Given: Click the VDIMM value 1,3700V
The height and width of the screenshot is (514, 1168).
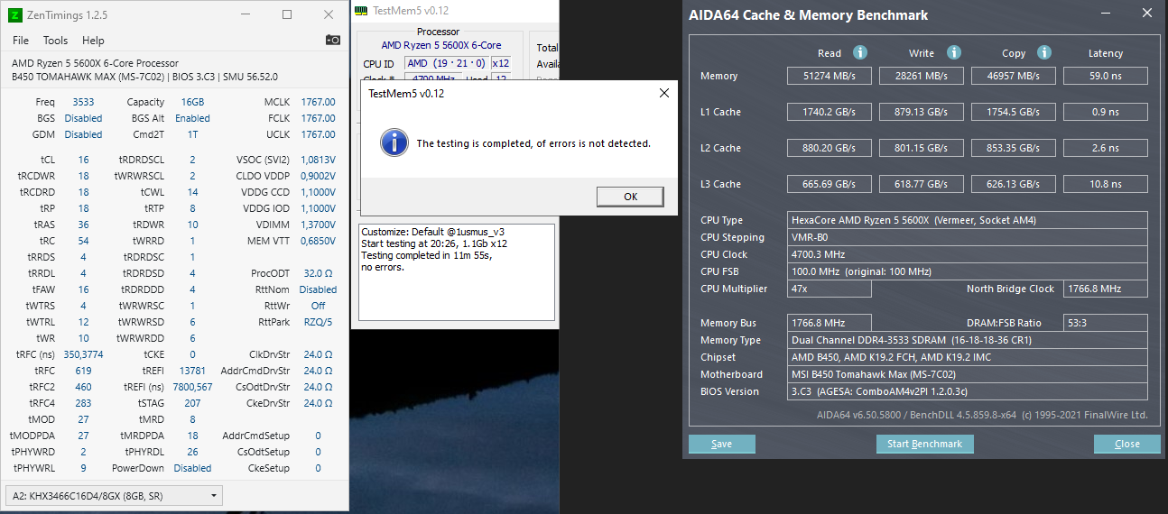Looking at the screenshot, I should (318, 225).
